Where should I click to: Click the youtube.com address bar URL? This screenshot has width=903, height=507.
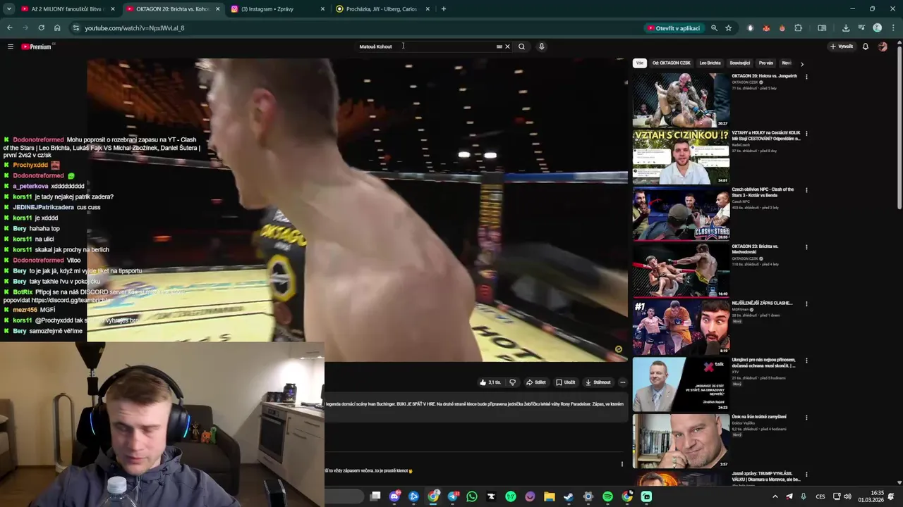point(134,28)
